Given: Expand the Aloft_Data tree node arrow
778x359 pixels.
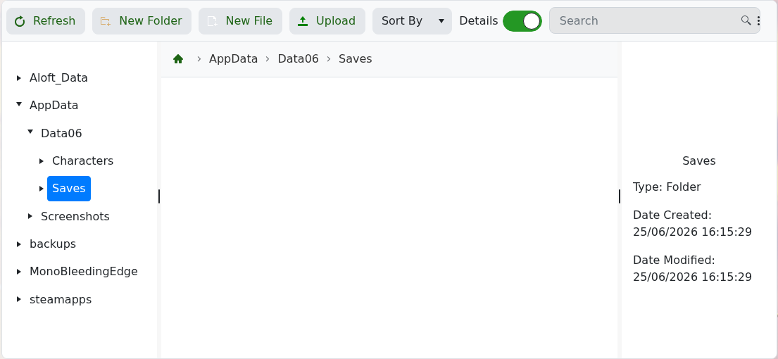Looking at the screenshot, I should click(19, 78).
